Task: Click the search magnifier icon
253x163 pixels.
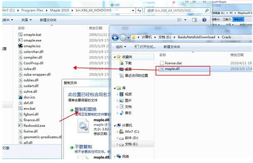Action: (207, 11)
